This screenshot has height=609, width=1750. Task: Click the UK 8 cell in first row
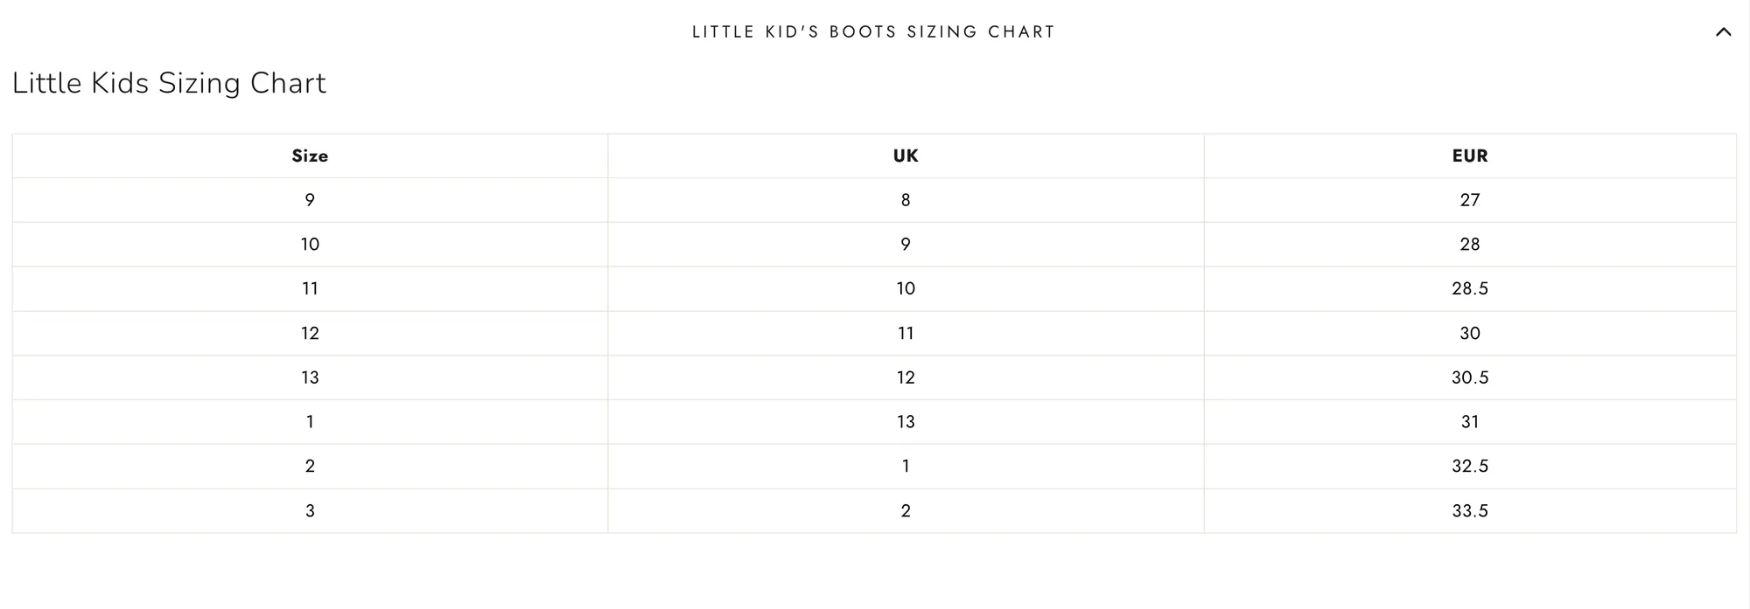(906, 200)
